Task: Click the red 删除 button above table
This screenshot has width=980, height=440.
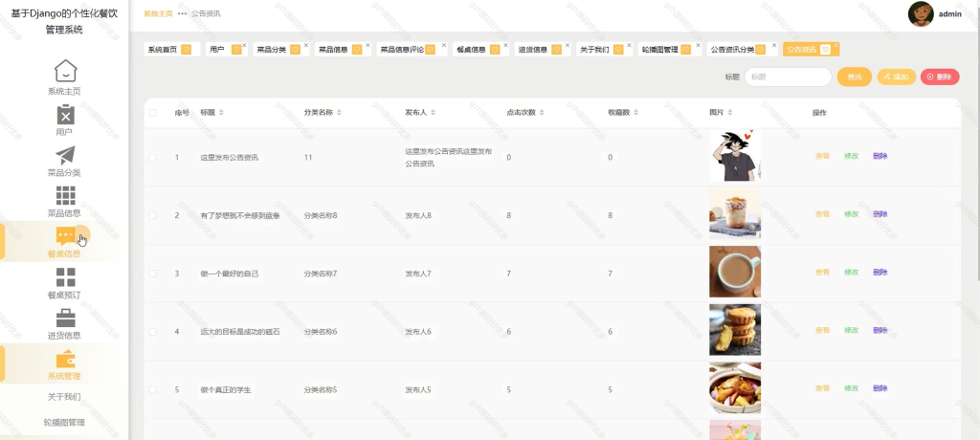Action: click(x=940, y=77)
